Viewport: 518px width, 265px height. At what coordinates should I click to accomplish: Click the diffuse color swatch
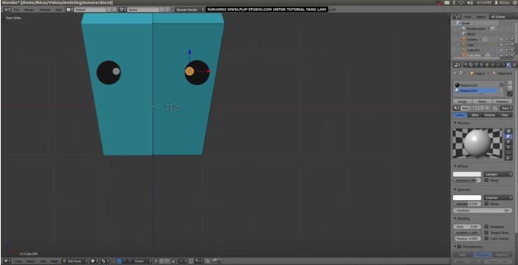coord(467,174)
